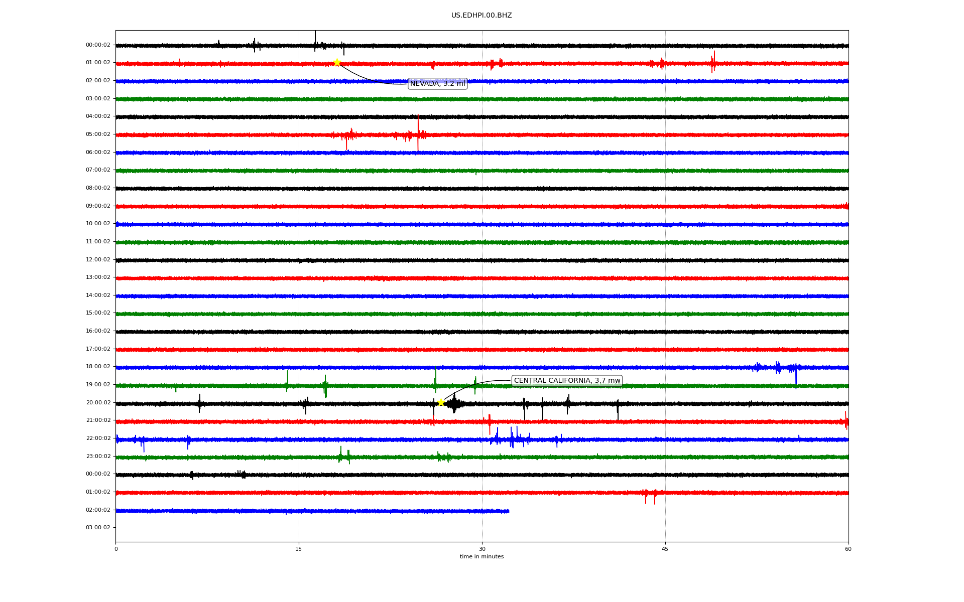Click the 09:00:02 time label

[x=98, y=206]
